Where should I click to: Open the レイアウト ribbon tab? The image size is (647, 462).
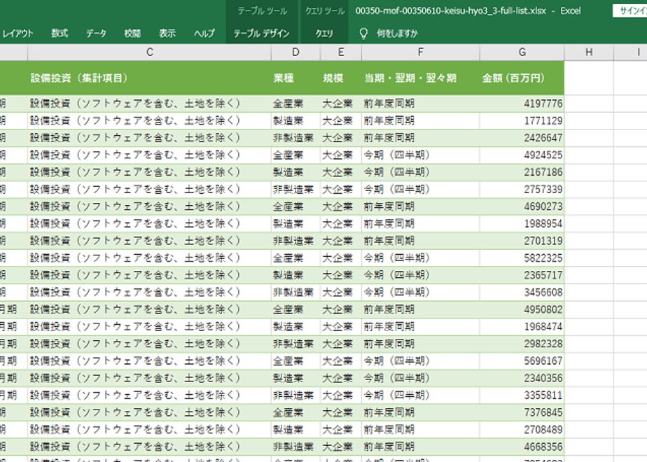point(18,34)
